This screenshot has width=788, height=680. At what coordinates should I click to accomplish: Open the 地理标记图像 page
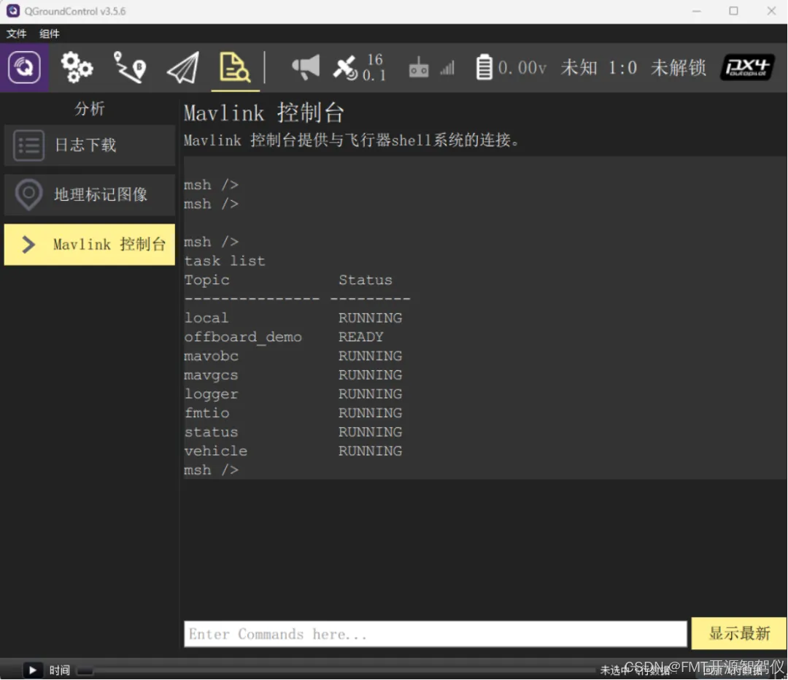90,194
